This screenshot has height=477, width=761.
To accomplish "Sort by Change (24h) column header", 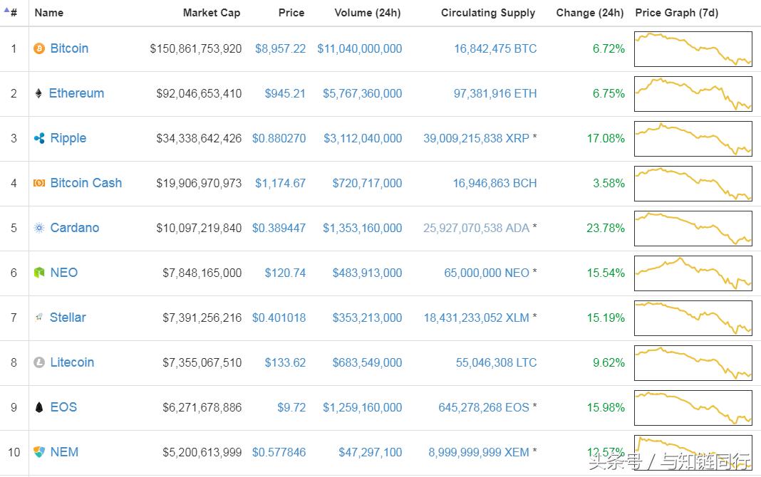I will [x=590, y=13].
